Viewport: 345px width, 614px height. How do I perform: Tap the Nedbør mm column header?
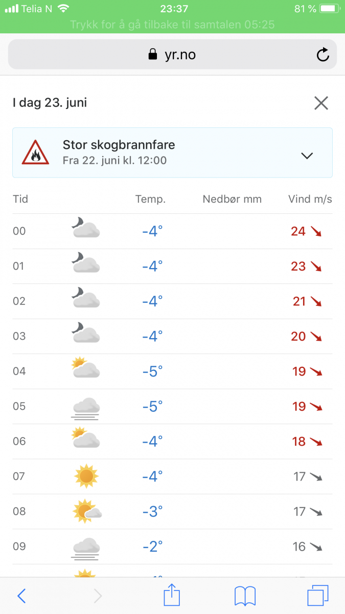[232, 200]
